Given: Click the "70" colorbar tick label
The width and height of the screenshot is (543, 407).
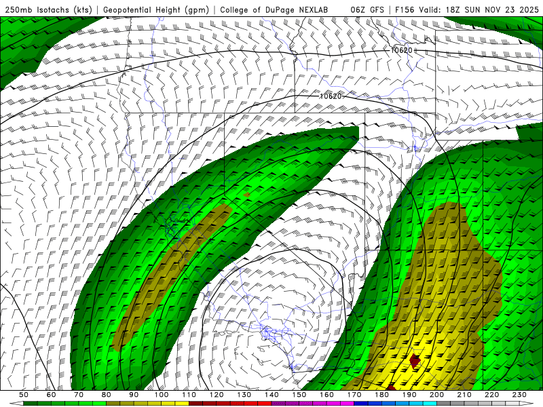Looking at the screenshot, I should tap(79, 395).
